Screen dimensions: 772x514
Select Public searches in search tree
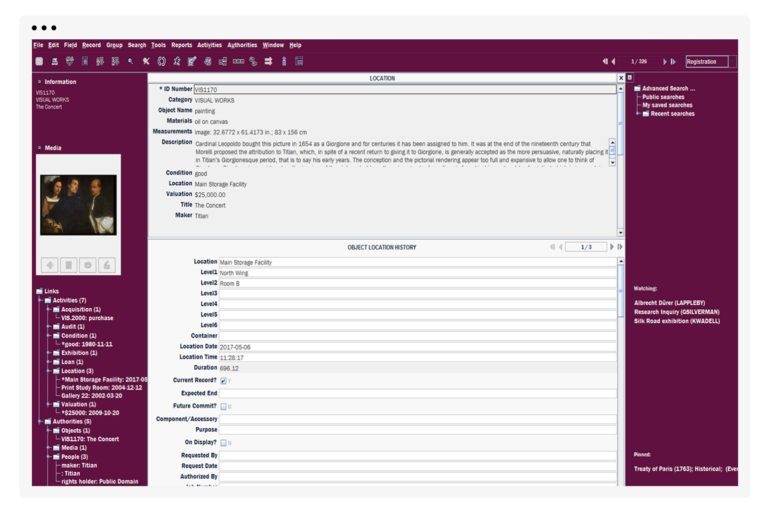[663, 97]
